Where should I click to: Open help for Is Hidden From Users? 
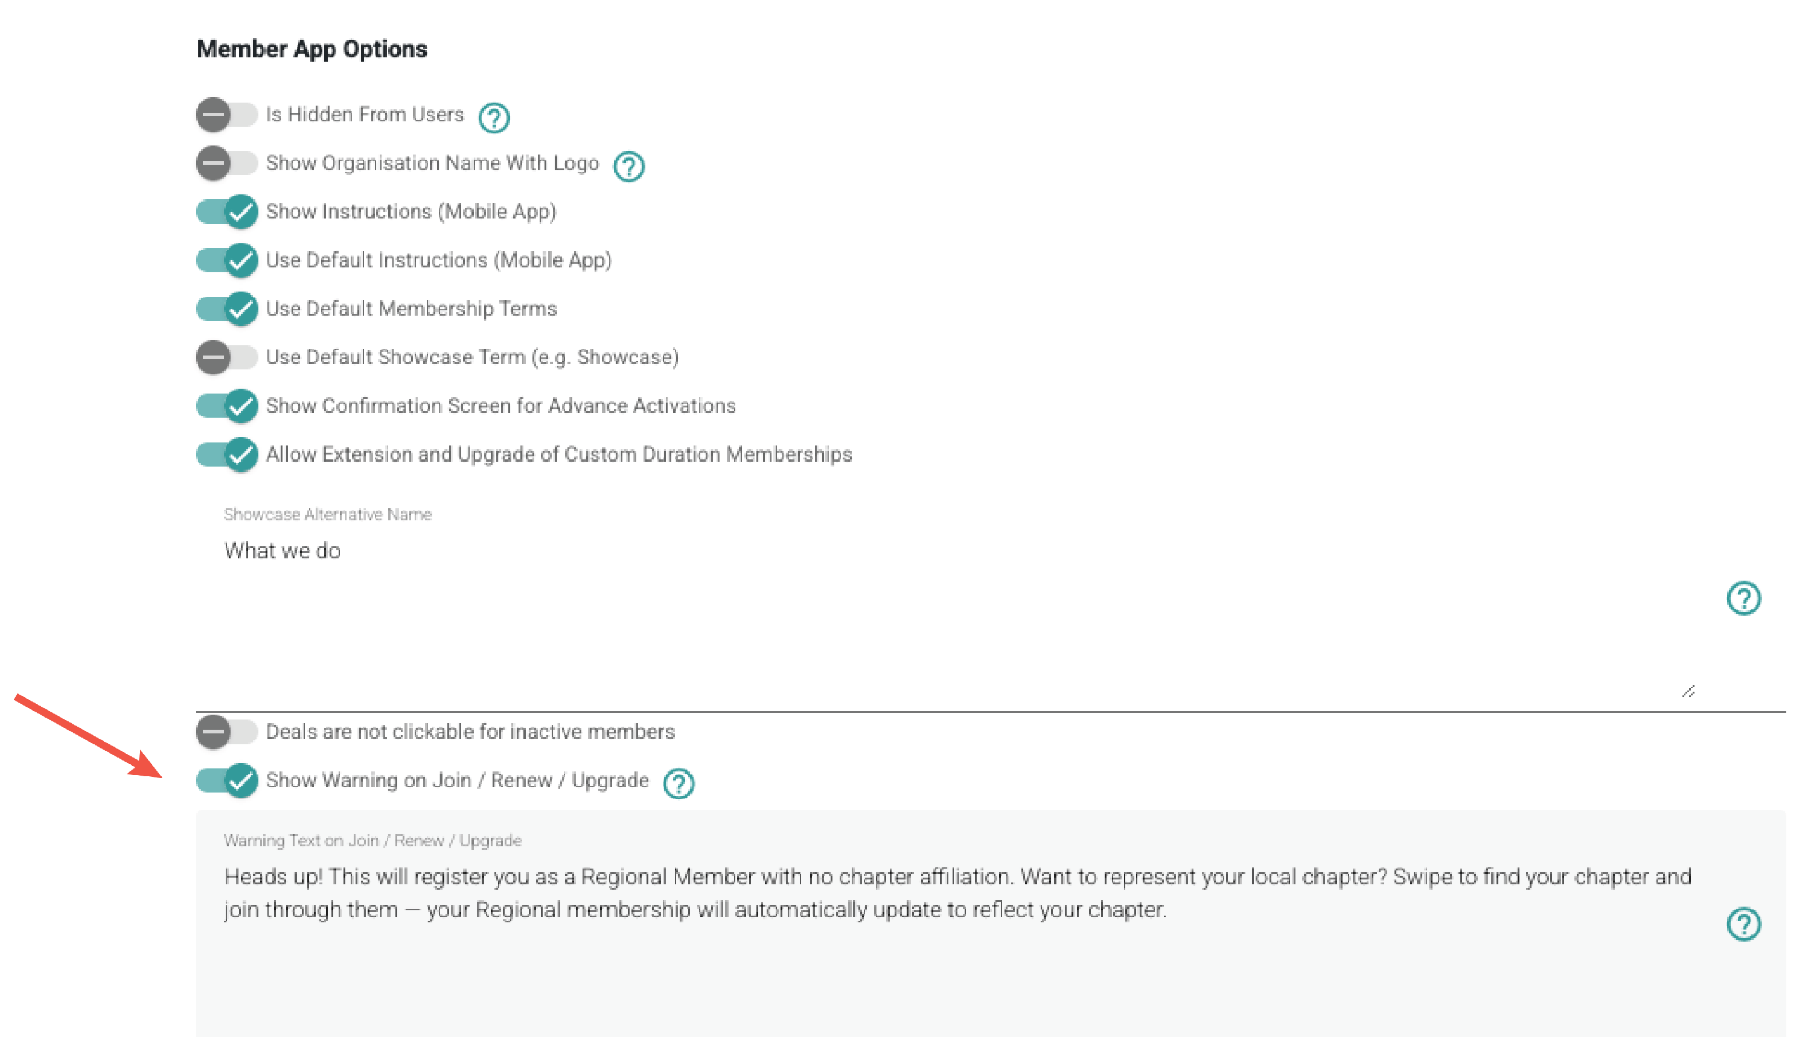(x=494, y=118)
